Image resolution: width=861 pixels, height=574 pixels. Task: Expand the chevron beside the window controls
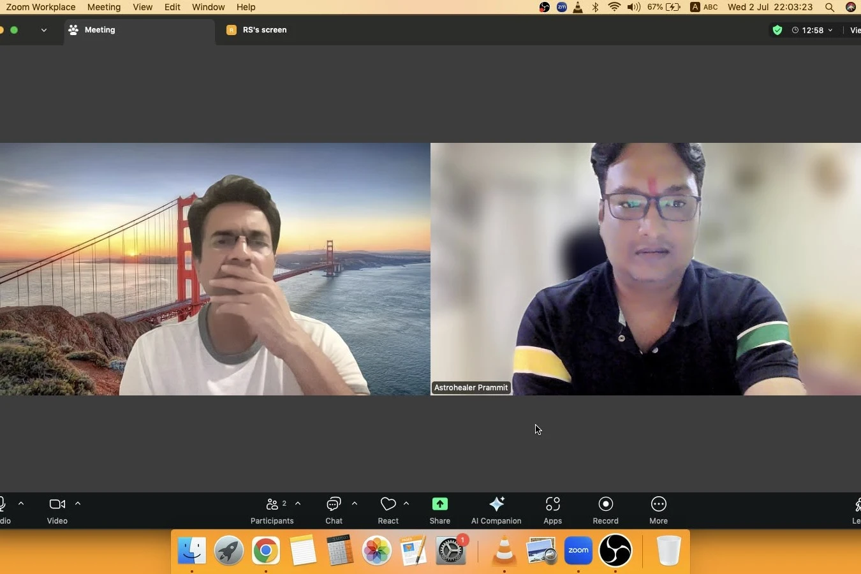pos(43,30)
